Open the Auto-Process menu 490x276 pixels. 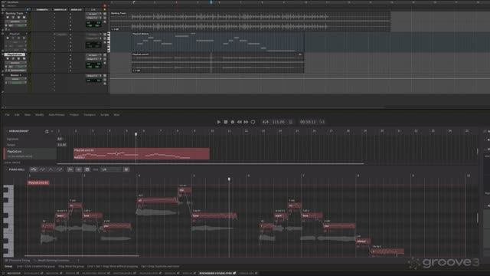[x=57, y=115]
